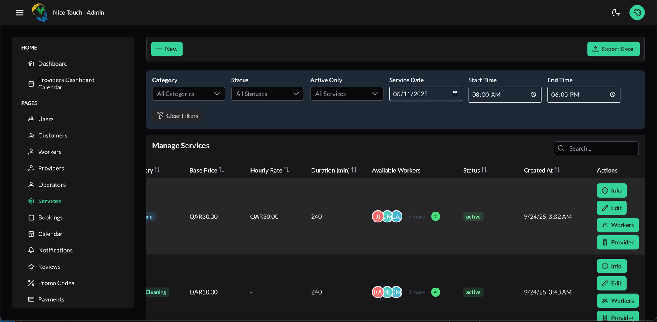This screenshot has height=322, width=657.
Task: Open the user profile avatar
Action: coord(637,13)
